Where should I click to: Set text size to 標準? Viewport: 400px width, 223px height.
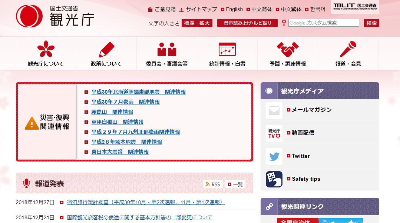tap(189, 23)
